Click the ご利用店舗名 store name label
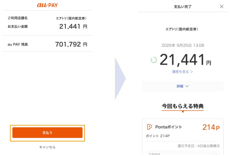230x156 pixels. 18,18
